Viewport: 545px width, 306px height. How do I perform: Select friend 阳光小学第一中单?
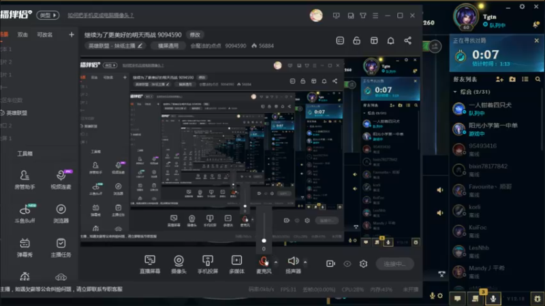coord(495,129)
